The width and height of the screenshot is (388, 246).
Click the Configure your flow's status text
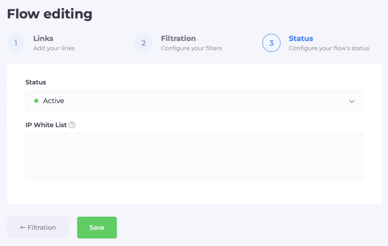pyautogui.click(x=329, y=48)
